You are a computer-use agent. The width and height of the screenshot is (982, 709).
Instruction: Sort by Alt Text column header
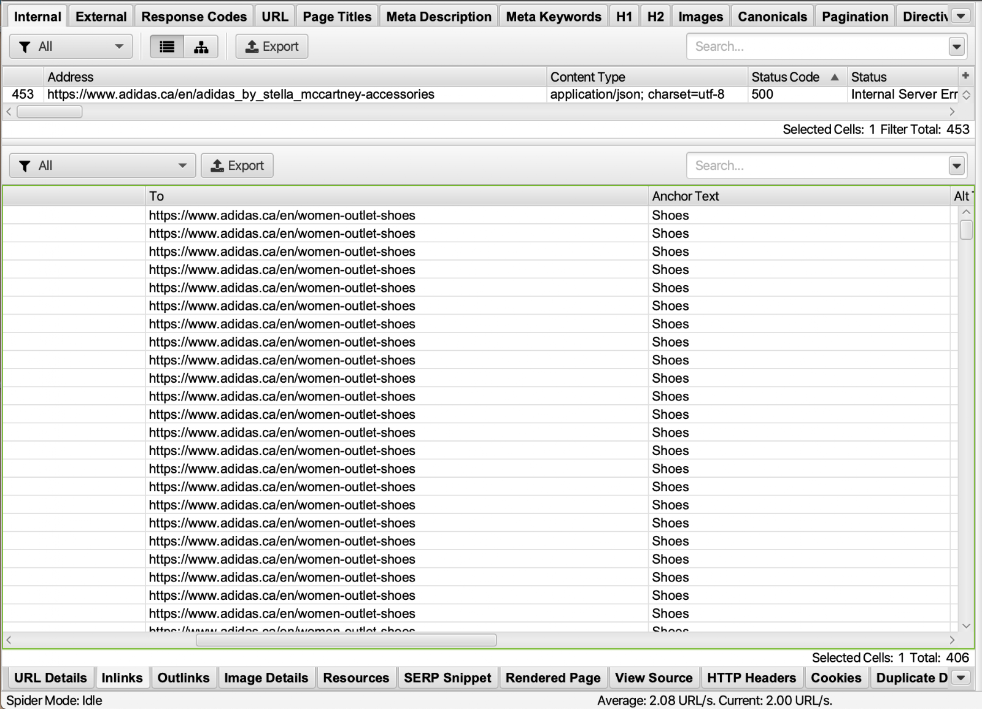click(962, 196)
